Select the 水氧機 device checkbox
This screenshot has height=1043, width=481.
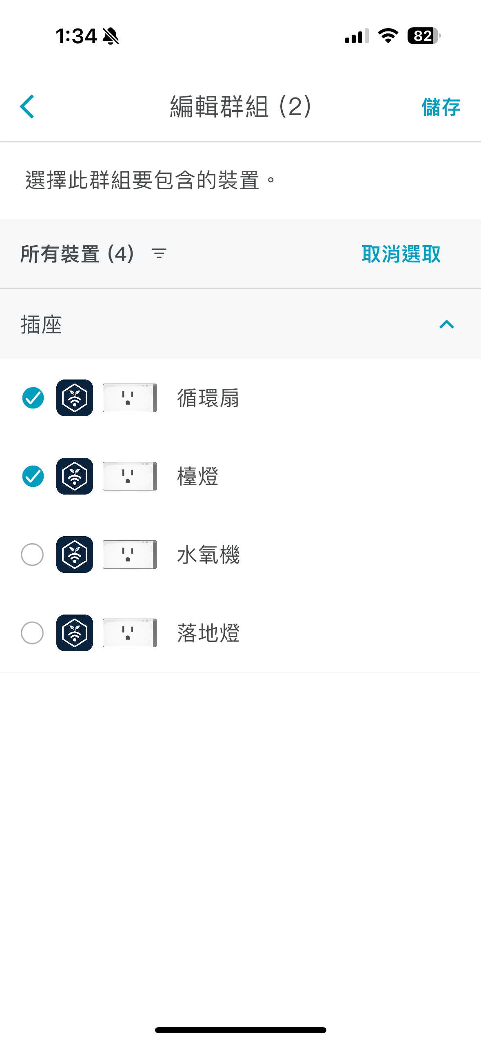(x=33, y=555)
